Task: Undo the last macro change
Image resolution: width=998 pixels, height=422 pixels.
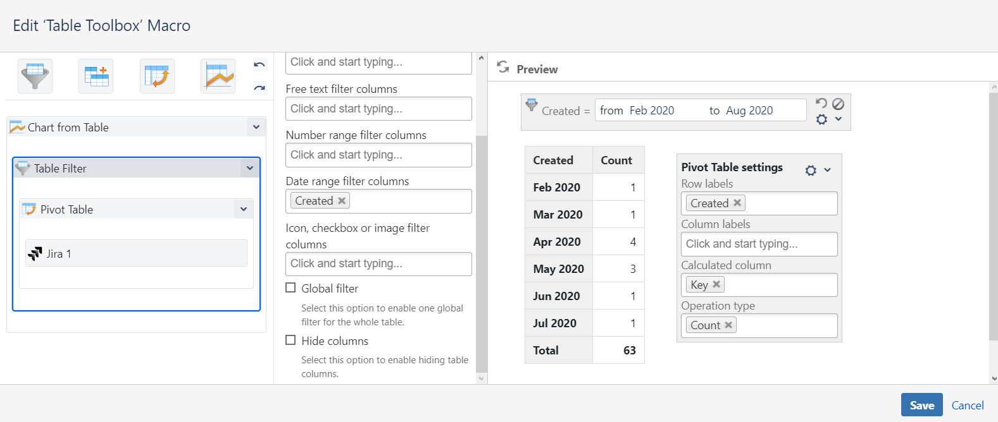Action: (259, 64)
